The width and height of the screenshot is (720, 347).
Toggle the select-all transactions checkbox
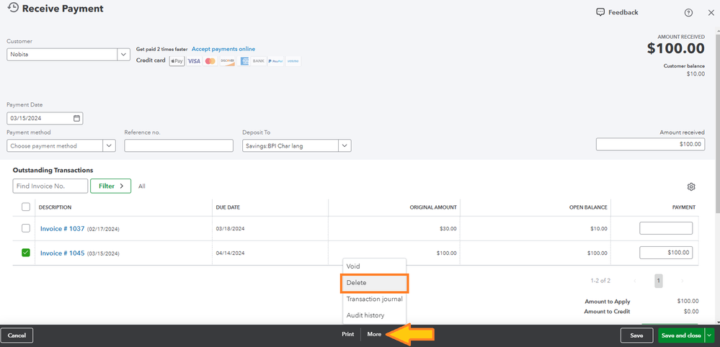point(26,207)
